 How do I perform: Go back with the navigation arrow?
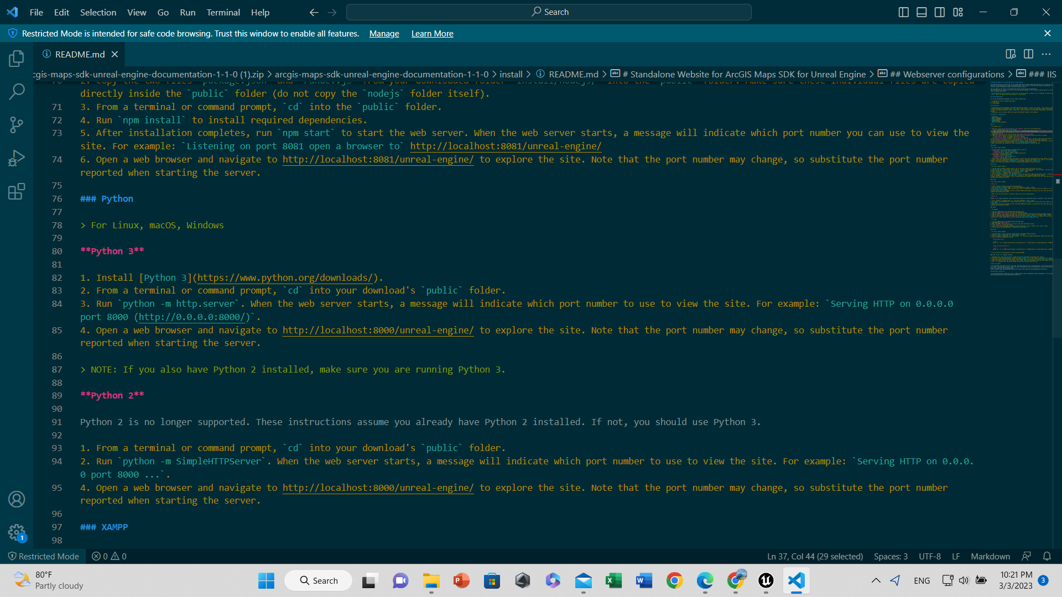tap(314, 12)
